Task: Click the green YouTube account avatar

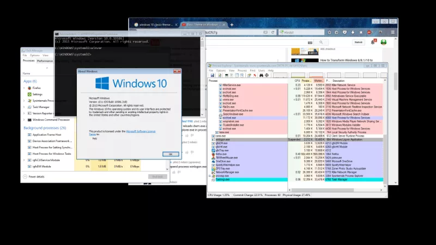Action: [x=384, y=42]
